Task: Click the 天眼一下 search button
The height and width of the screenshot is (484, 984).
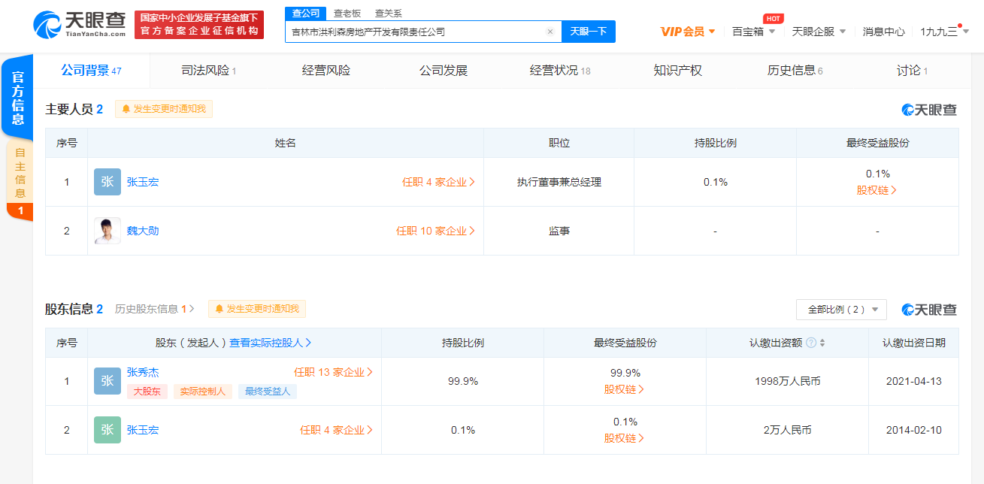Action: coord(588,32)
